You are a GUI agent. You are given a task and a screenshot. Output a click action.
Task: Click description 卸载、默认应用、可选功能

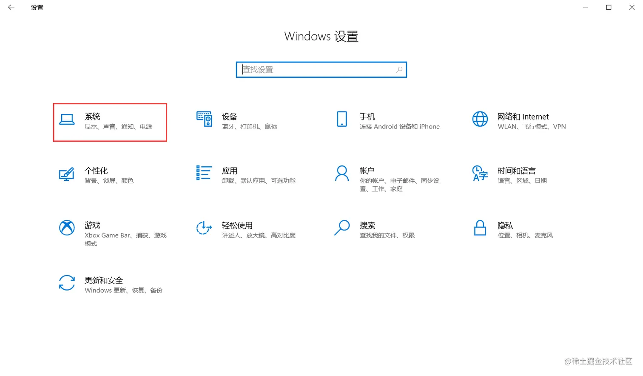pyautogui.click(x=259, y=181)
